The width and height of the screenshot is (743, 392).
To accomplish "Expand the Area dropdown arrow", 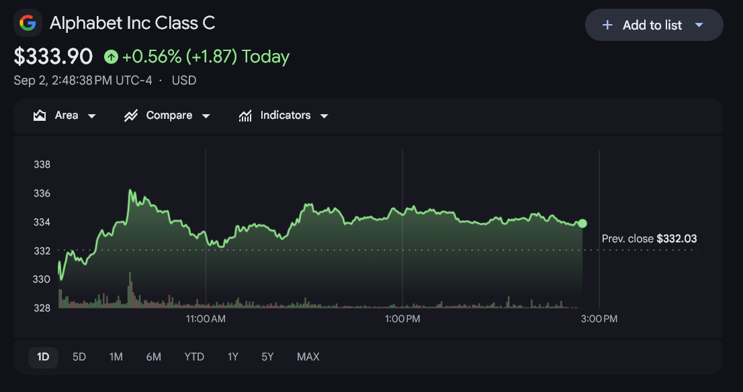I will pyautogui.click(x=92, y=116).
